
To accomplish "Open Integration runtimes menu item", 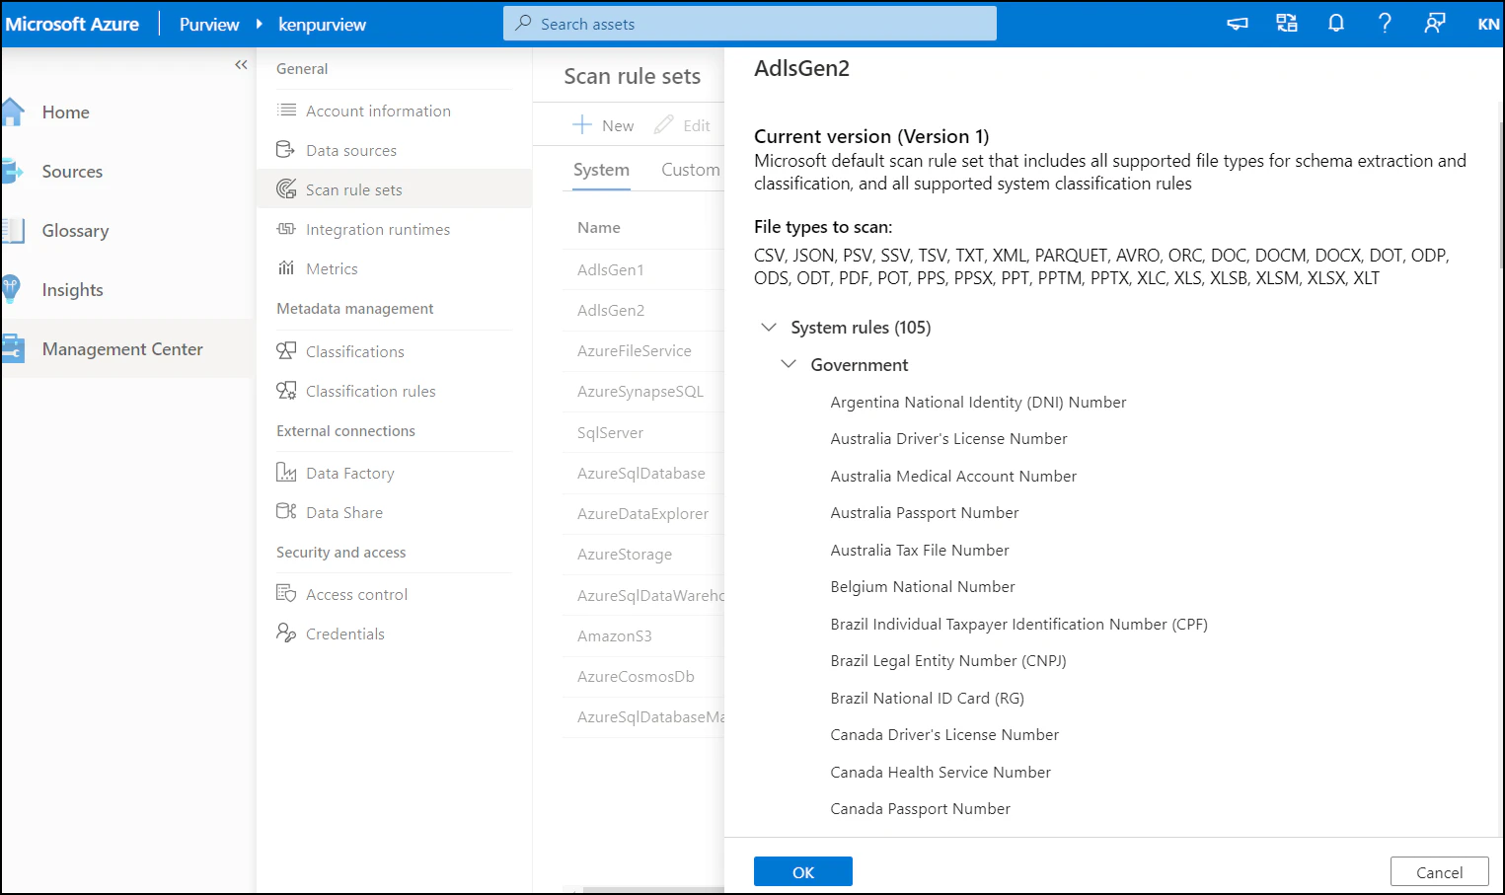I will point(394,229).
